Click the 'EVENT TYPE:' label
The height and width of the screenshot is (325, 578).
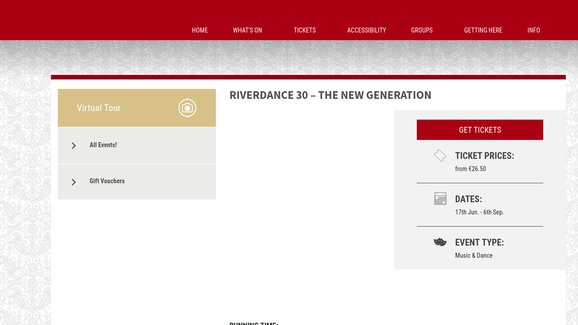(480, 242)
